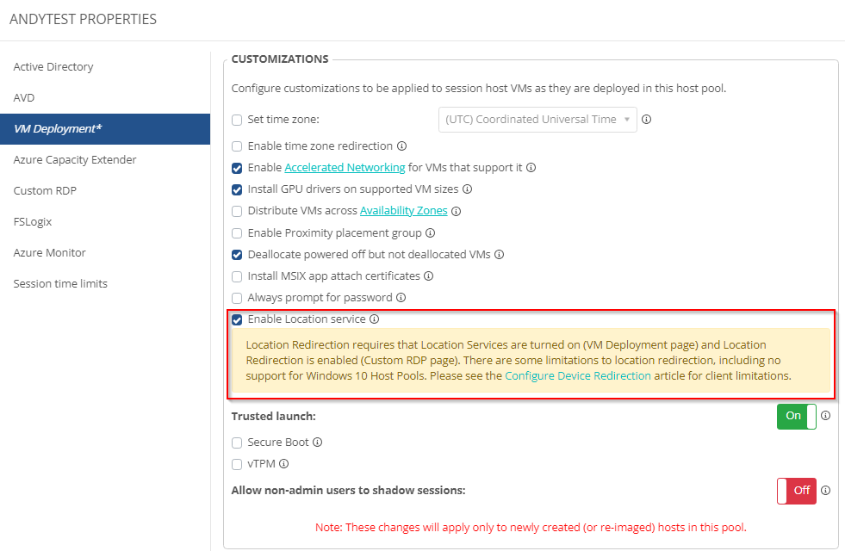Open the UTC Coordinated Universal Time dropdown
This screenshot has width=845, height=551.
tap(537, 120)
